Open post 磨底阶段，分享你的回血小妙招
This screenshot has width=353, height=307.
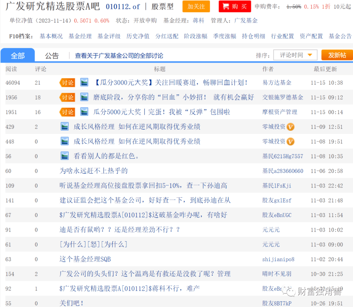click(x=174, y=97)
